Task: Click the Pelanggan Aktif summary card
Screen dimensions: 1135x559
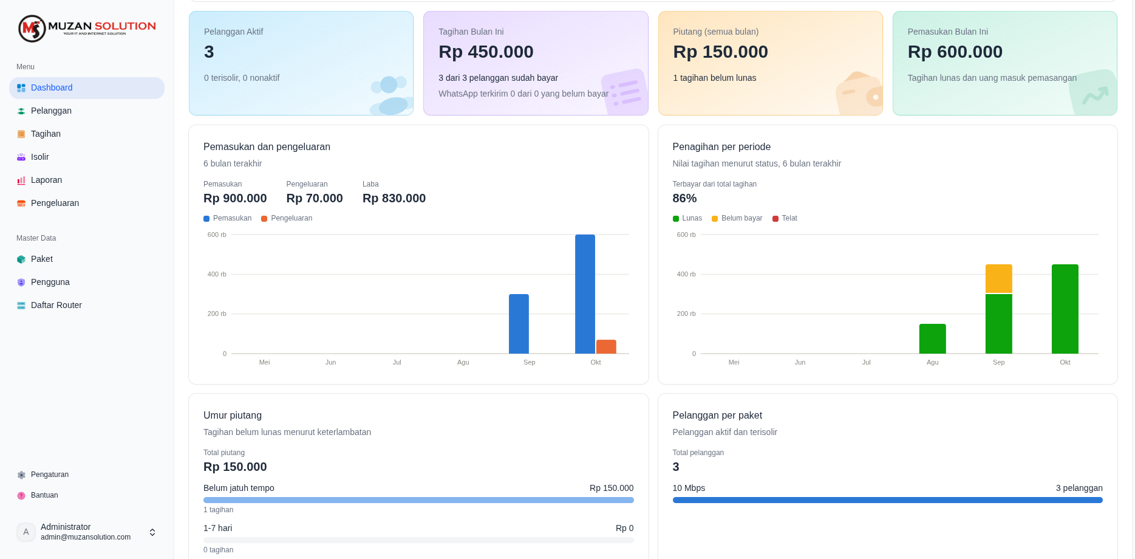Action: [301, 63]
